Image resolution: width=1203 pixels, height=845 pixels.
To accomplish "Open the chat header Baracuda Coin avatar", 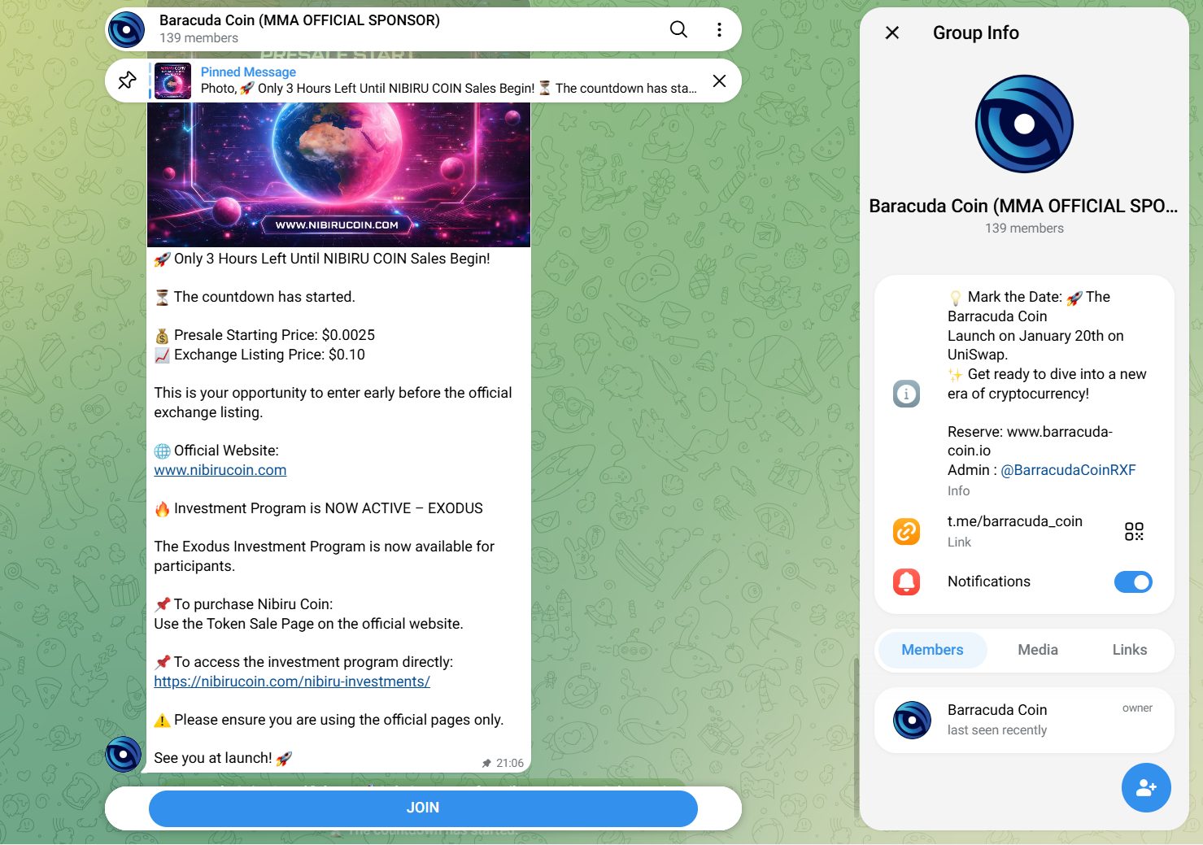I will (127, 30).
